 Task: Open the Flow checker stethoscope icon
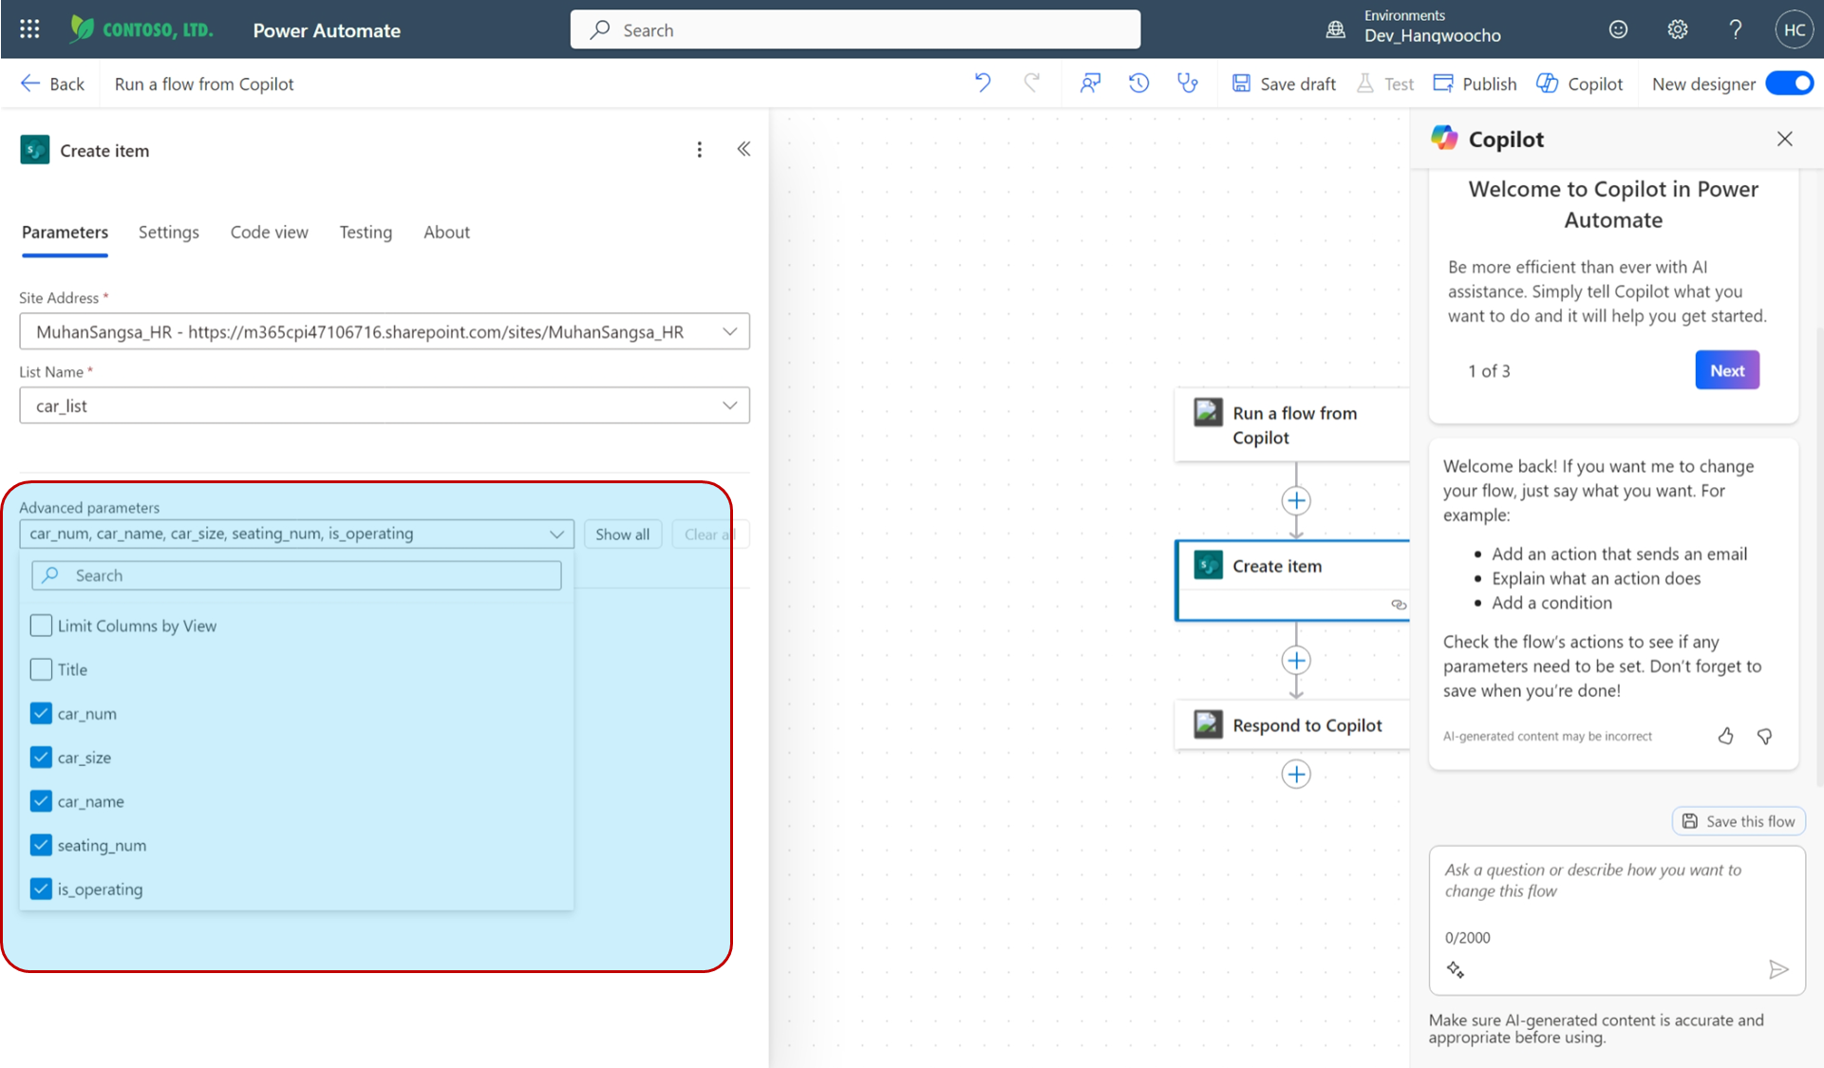click(1187, 84)
